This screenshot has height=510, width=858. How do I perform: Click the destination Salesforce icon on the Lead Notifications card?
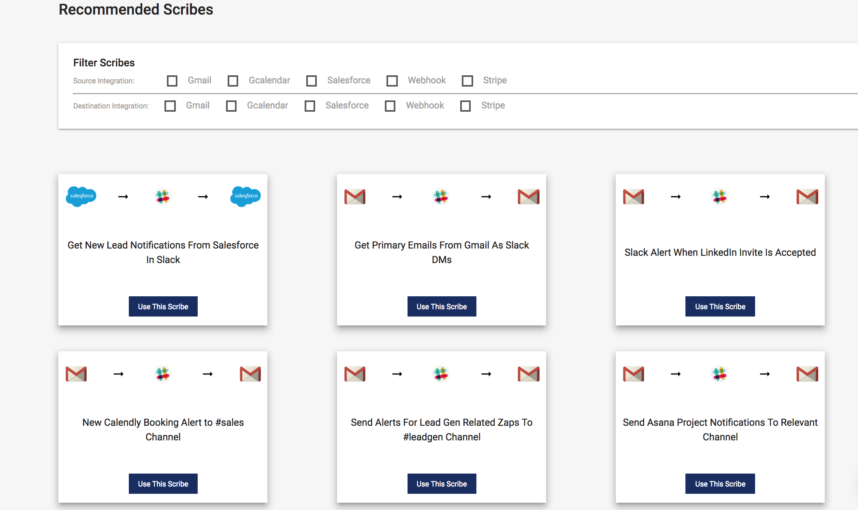click(245, 196)
